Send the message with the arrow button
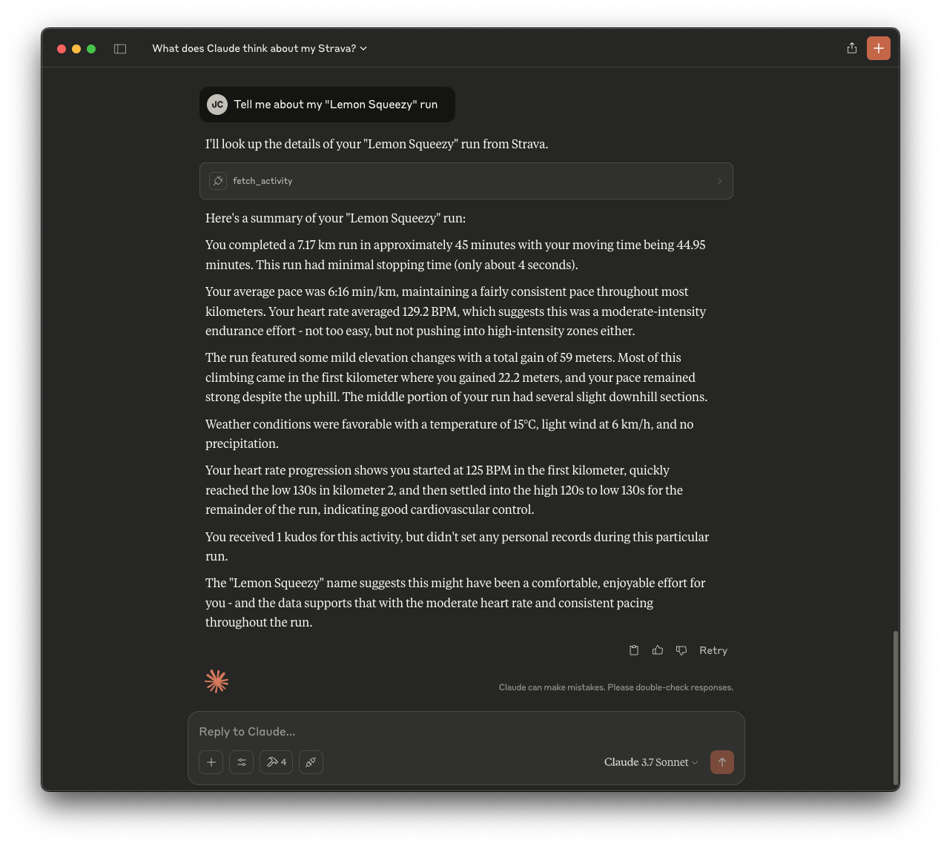The width and height of the screenshot is (941, 846). 722,762
